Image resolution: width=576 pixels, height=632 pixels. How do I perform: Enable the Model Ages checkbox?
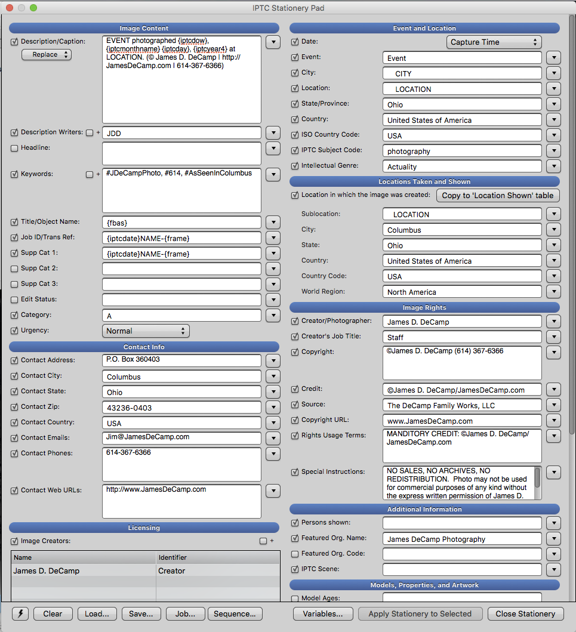(x=295, y=599)
